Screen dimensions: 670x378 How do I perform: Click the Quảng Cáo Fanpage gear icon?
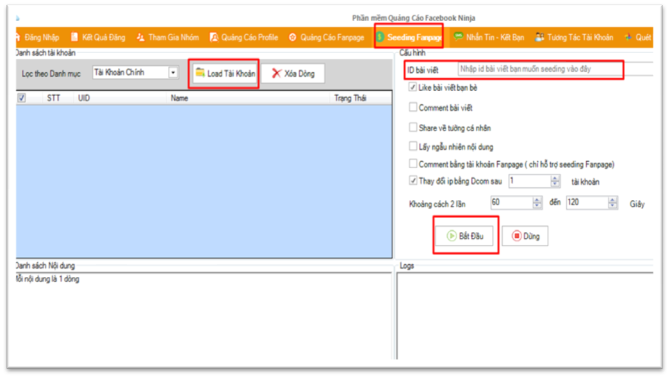(292, 38)
